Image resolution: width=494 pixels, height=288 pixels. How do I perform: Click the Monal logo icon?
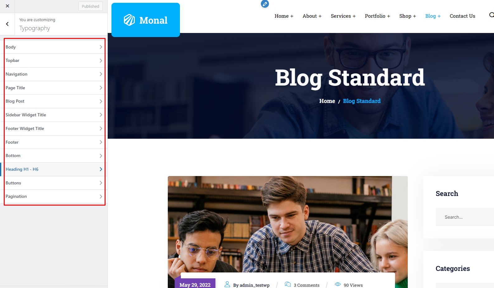(129, 20)
